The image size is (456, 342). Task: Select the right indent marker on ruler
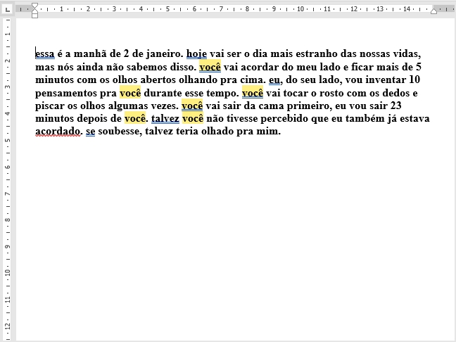coord(434,11)
